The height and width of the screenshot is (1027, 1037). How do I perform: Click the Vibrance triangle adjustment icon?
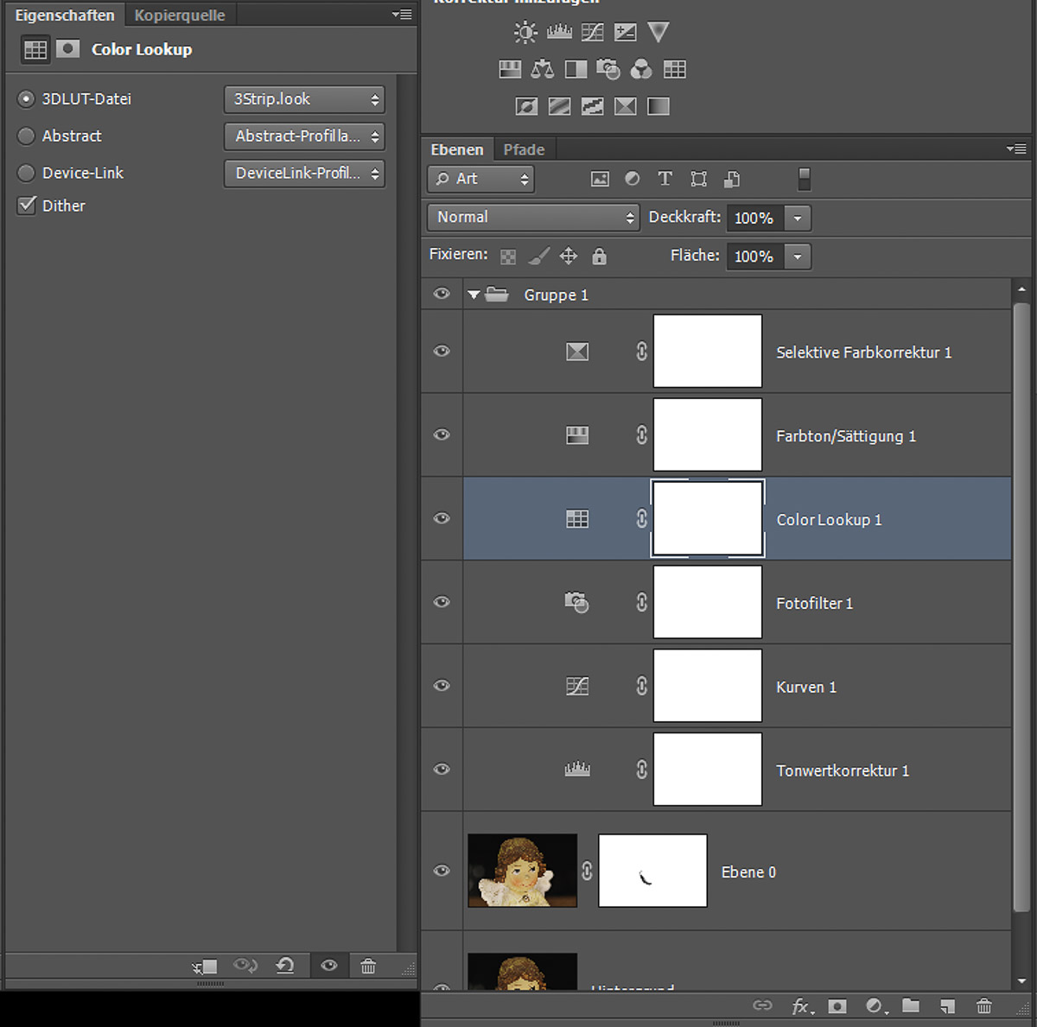[658, 33]
